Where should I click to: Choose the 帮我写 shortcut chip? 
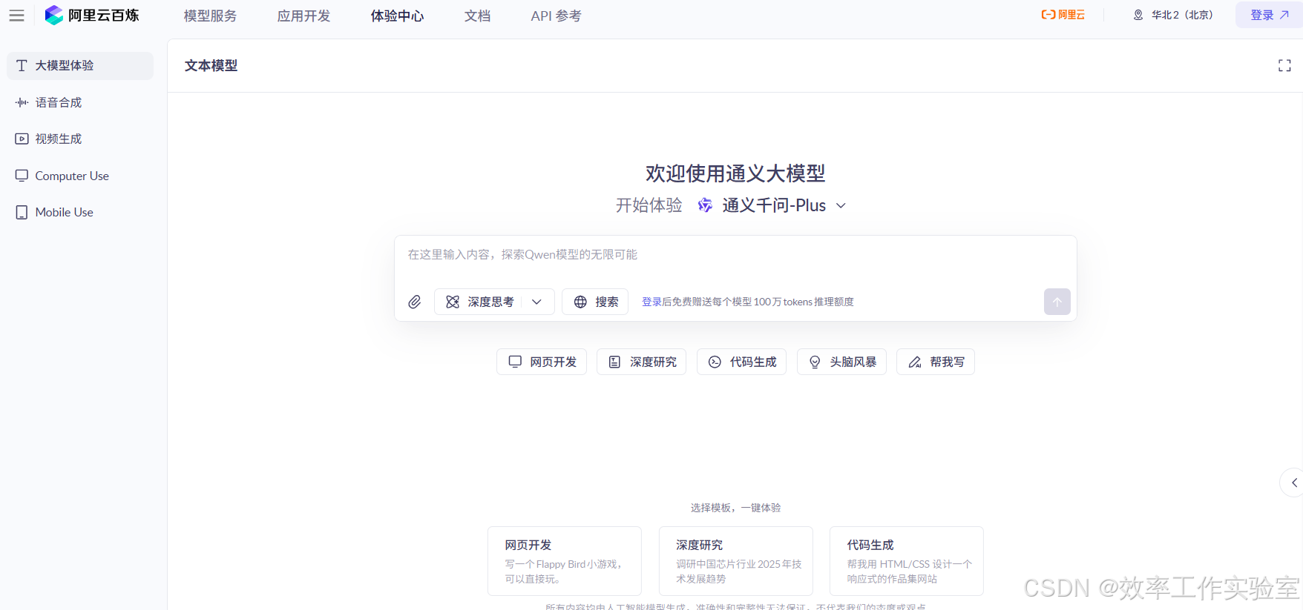(x=936, y=362)
